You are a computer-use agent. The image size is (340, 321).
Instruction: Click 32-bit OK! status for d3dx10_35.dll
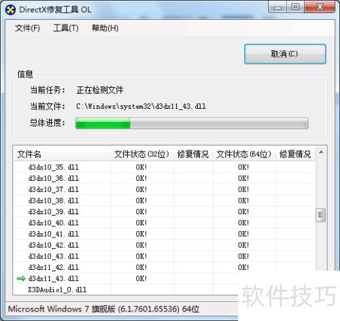(141, 167)
